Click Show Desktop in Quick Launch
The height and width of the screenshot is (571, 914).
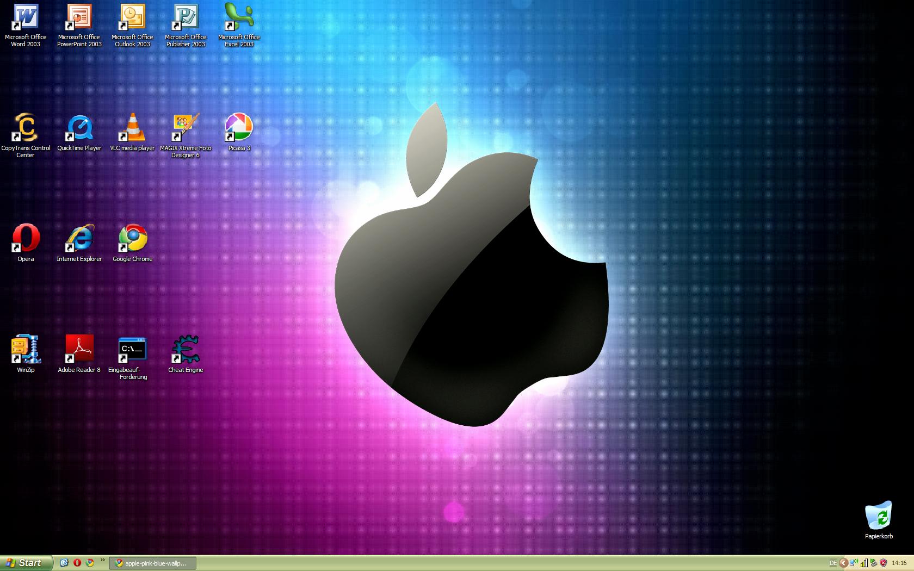point(64,563)
